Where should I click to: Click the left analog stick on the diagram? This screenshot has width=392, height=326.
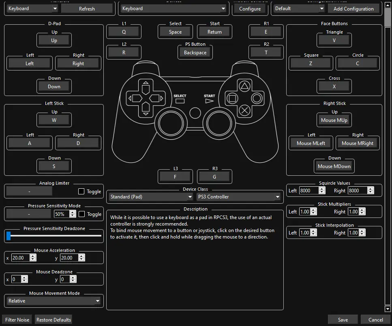click(x=171, y=124)
